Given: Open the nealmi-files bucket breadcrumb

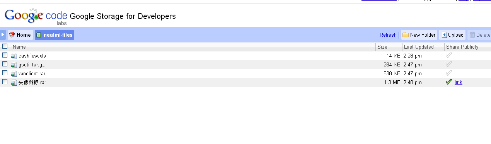Looking at the screenshot, I should 55,35.
